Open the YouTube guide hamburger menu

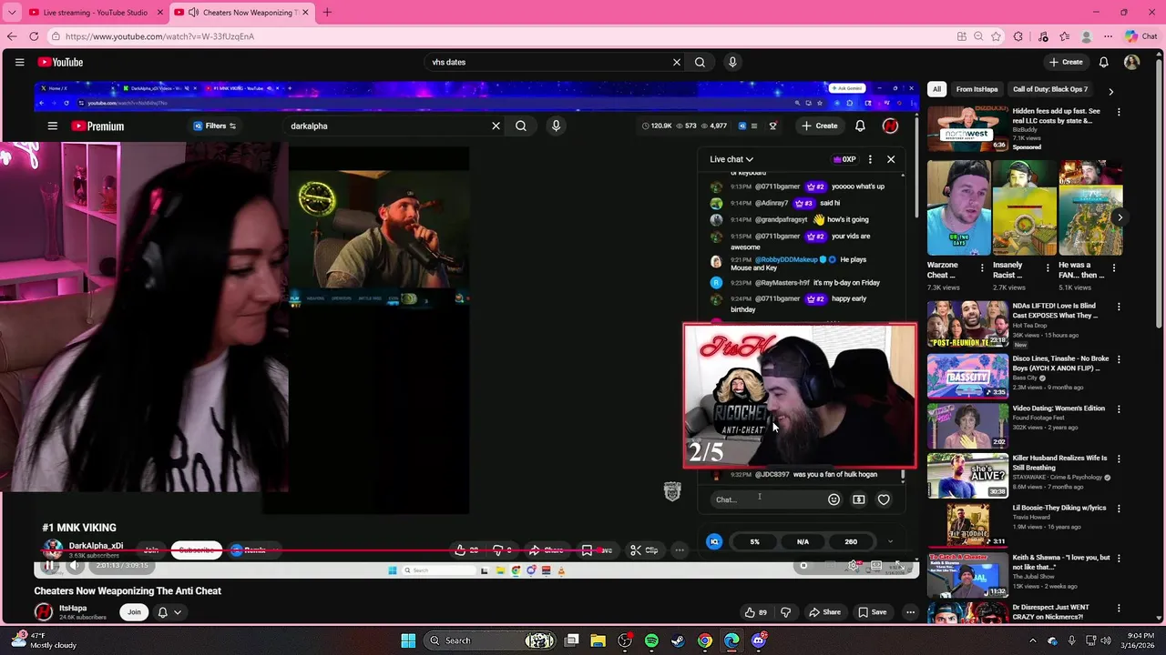pyautogui.click(x=19, y=62)
